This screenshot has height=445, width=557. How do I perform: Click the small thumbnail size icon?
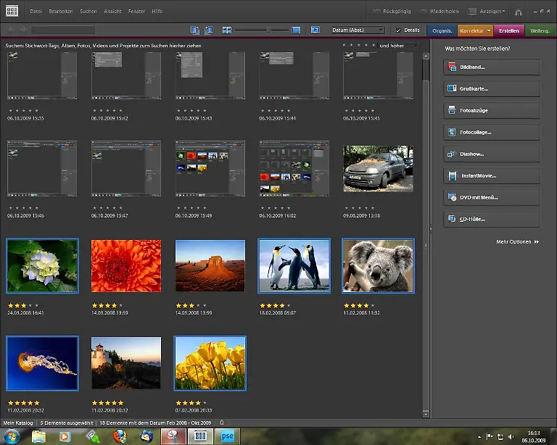[227, 30]
